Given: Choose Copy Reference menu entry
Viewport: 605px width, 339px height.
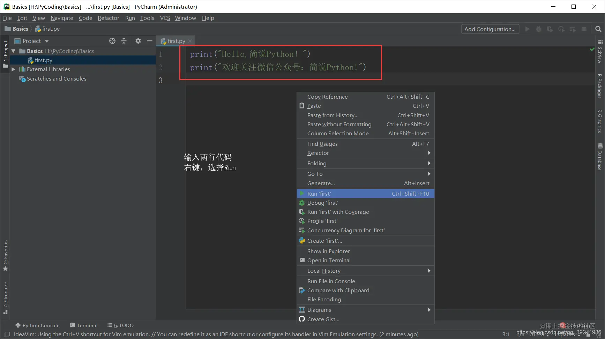Looking at the screenshot, I should pyautogui.click(x=366, y=97).
